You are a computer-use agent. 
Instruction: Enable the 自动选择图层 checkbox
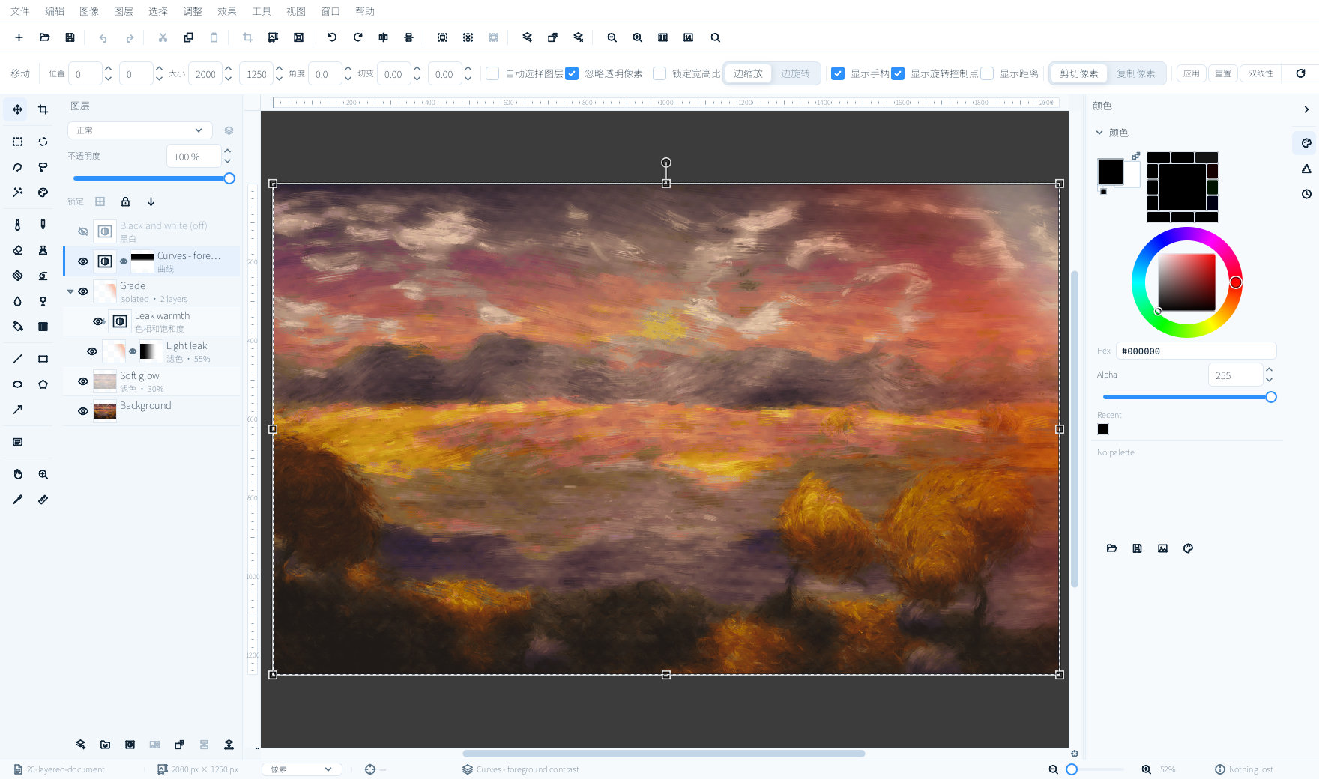coord(492,73)
